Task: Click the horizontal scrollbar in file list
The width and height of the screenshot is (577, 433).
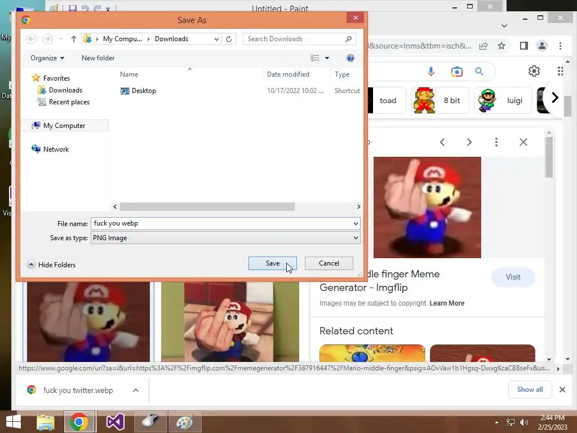Action: click(x=207, y=206)
